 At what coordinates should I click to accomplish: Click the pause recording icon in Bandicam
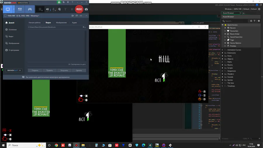pos(72,9)
